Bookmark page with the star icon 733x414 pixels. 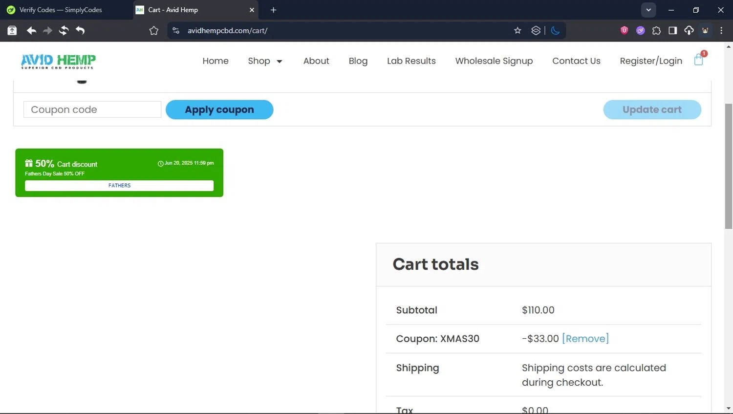pyautogui.click(x=517, y=30)
